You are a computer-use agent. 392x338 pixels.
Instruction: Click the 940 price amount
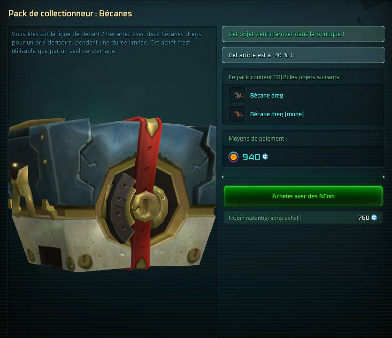[251, 157]
